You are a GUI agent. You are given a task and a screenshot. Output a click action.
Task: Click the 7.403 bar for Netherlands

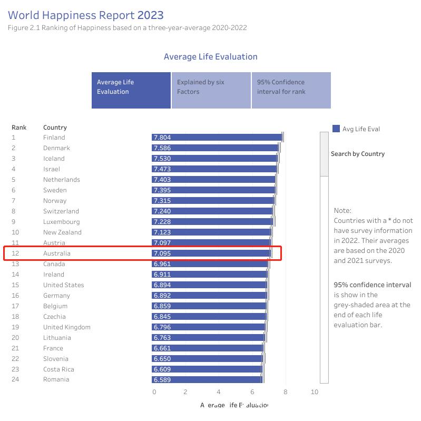click(214, 180)
